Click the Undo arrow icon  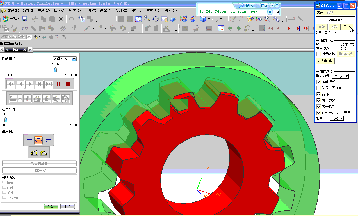(71, 19)
